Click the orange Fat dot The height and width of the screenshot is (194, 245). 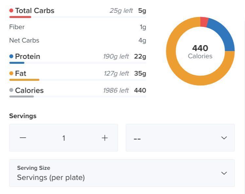(11, 74)
